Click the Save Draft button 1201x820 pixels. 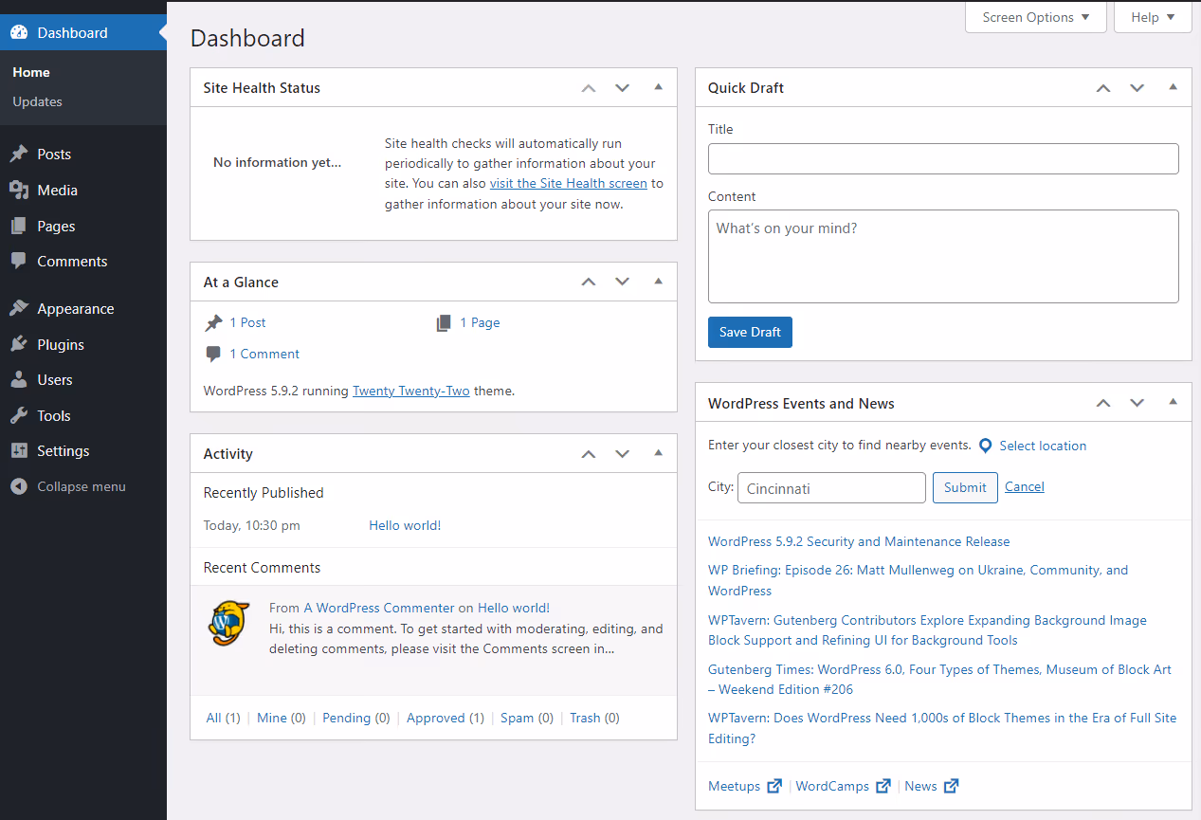[750, 332]
